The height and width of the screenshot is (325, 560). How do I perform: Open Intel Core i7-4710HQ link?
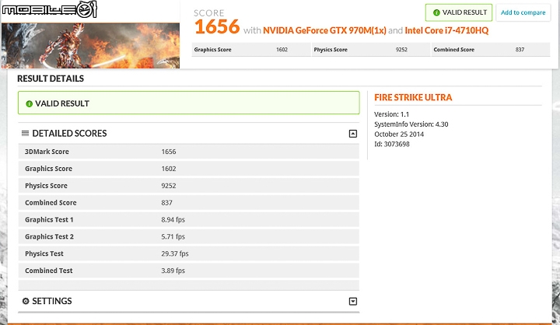pos(446,30)
